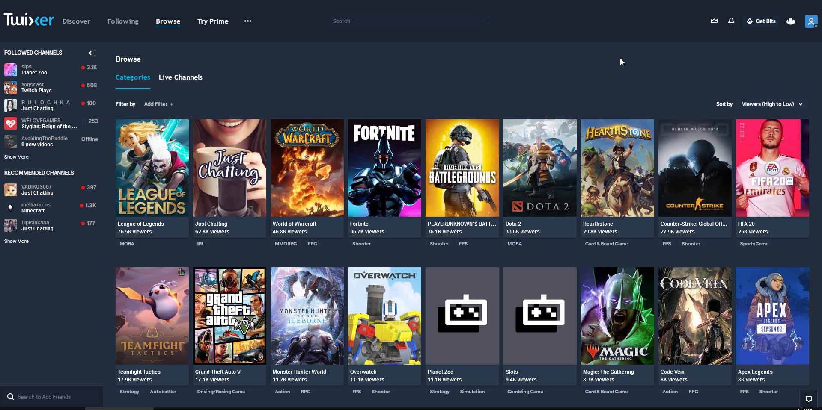Click the WELOVEGAMES channel avatar
Image resolution: width=822 pixels, height=410 pixels.
point(11,124)
